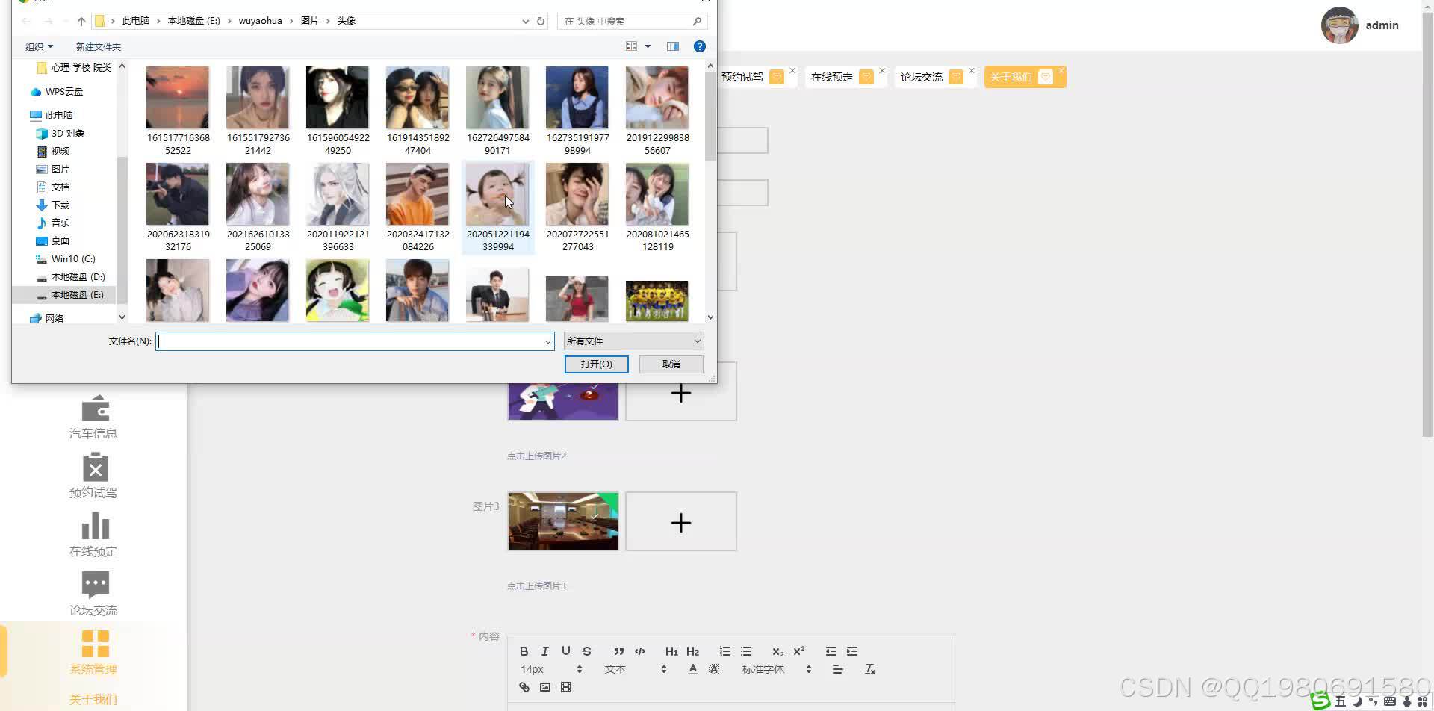Open WPS云盘 in the navigation tree

64,91
